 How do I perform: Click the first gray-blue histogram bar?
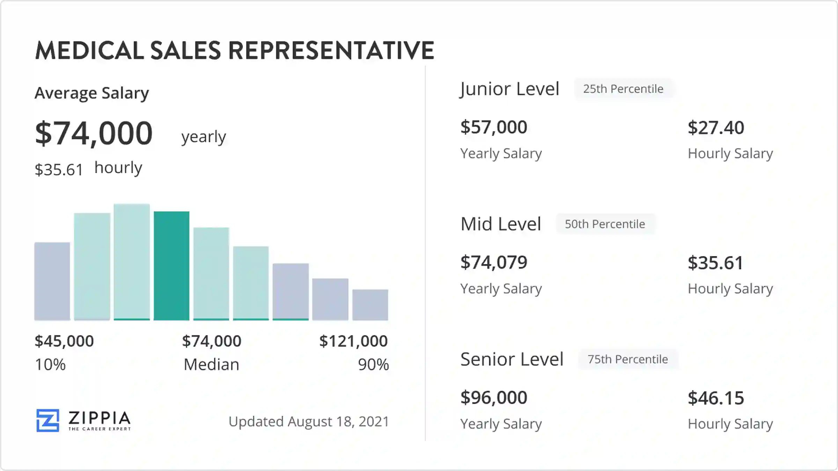click(x=52, y=281)
